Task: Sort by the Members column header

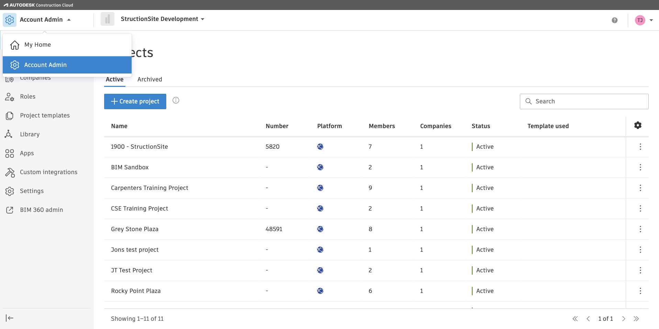Action: click(382, 126)
